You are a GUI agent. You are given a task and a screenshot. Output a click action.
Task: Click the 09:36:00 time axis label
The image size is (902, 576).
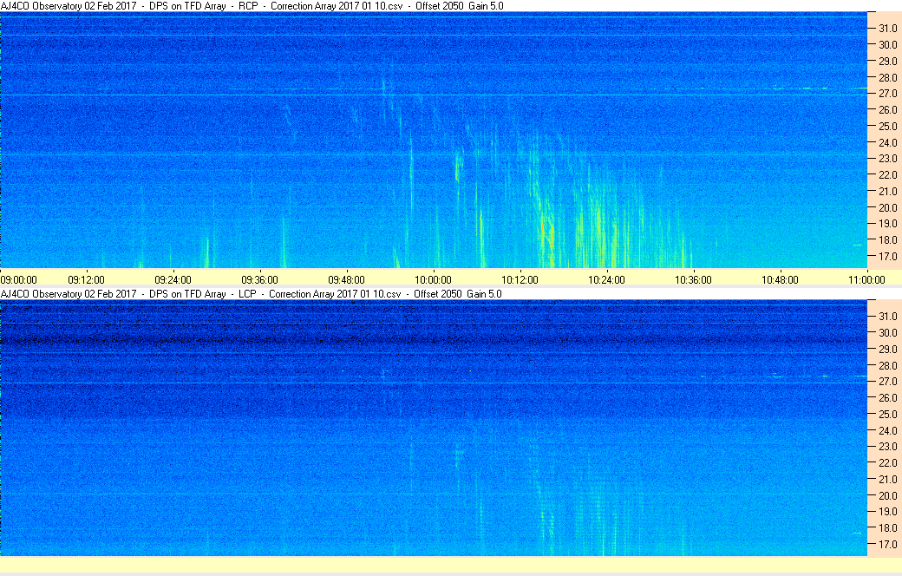pos(259,279)
